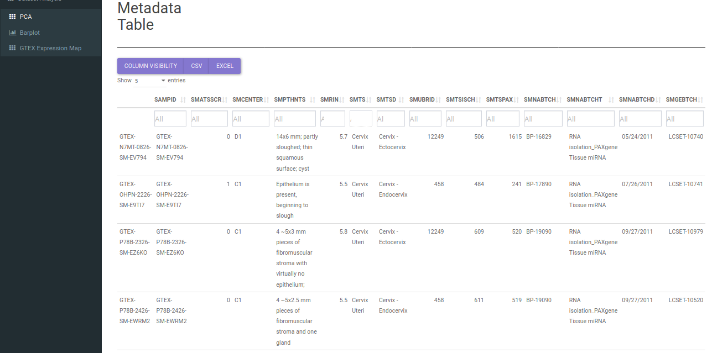Screen dimensions: 712x353
Task: Select SAMPID cell GTEX-P78B-2426-SM-EWRM2
Action: tap(172, 310)
